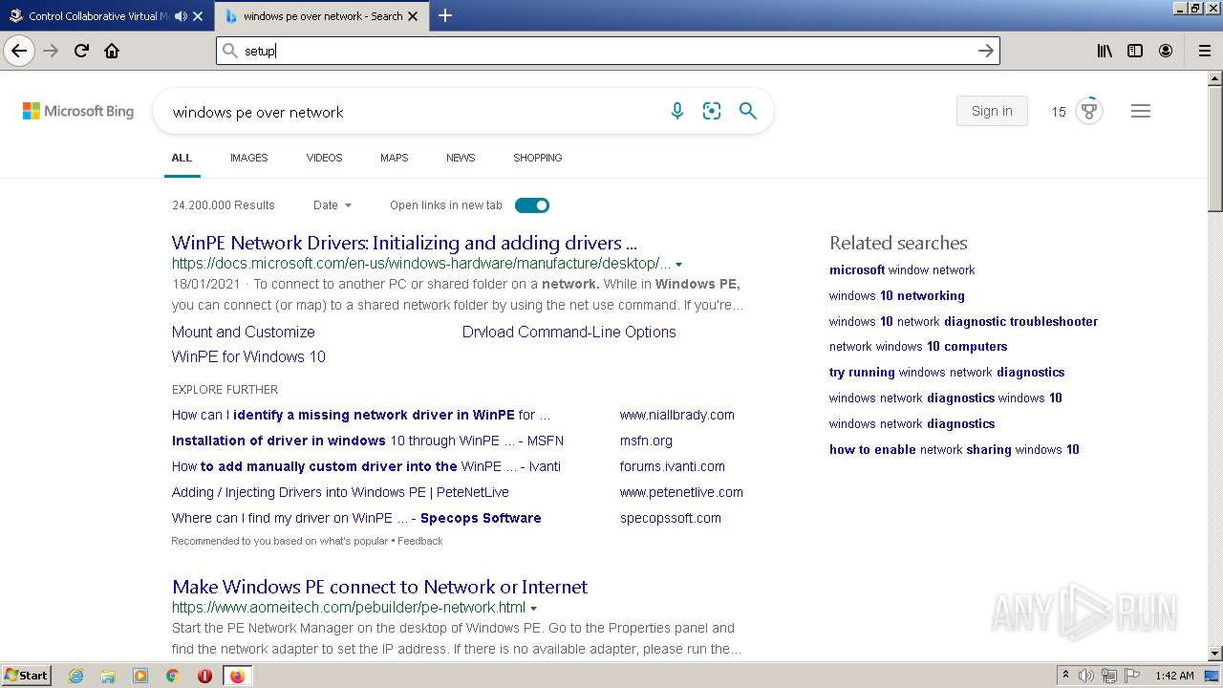Click related search how to enable network sharing
The image size is (1223, 688).
(x=955, y=449)
